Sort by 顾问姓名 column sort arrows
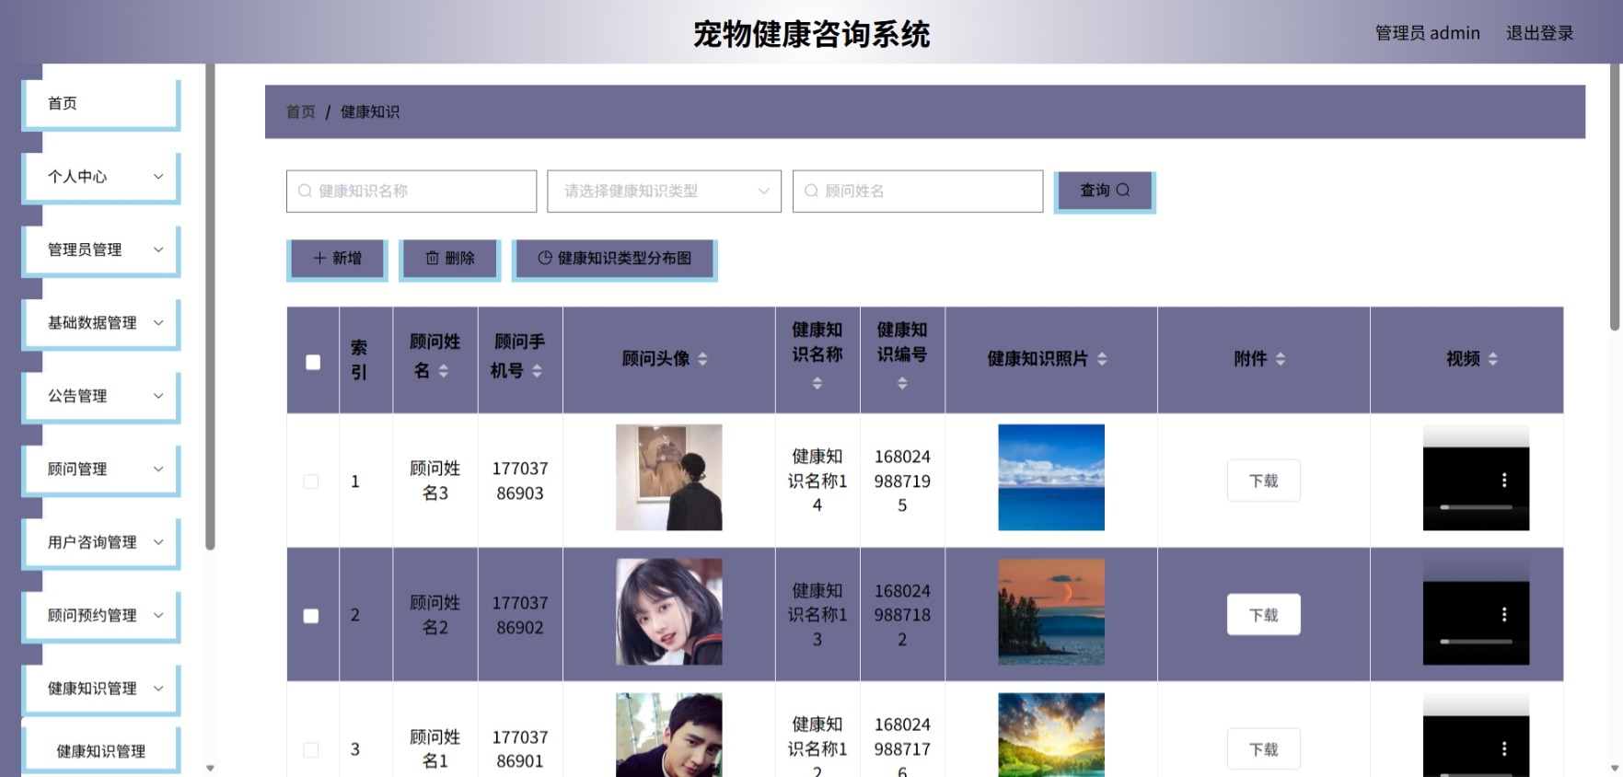1623x777 pixels. [444, 371]
